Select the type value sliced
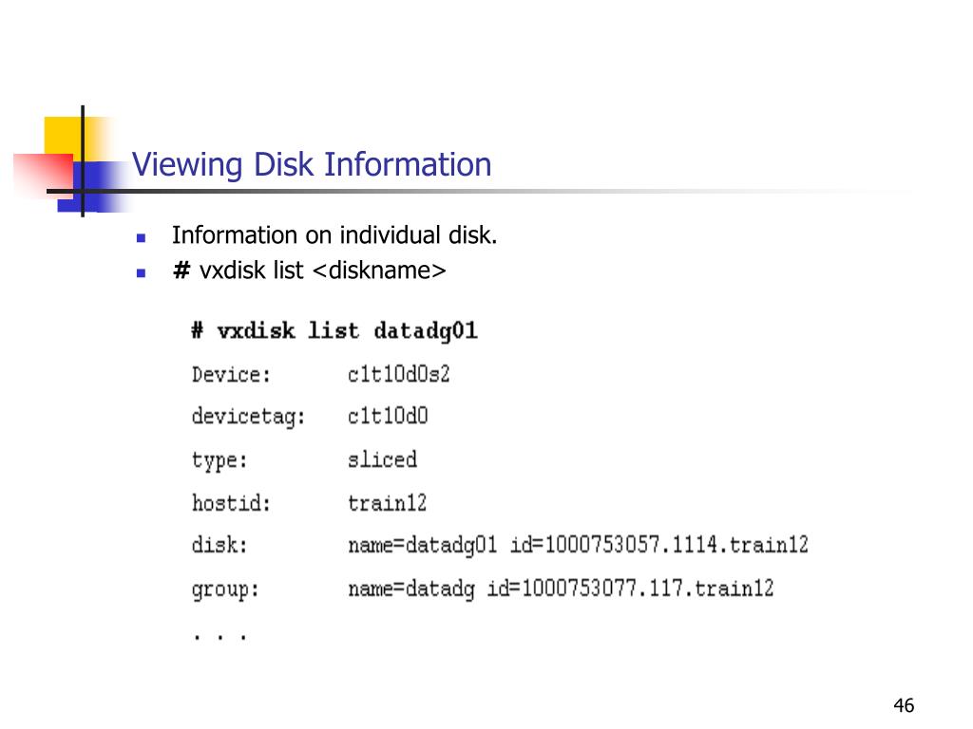The image size is (973, 729). click(382, 459)
